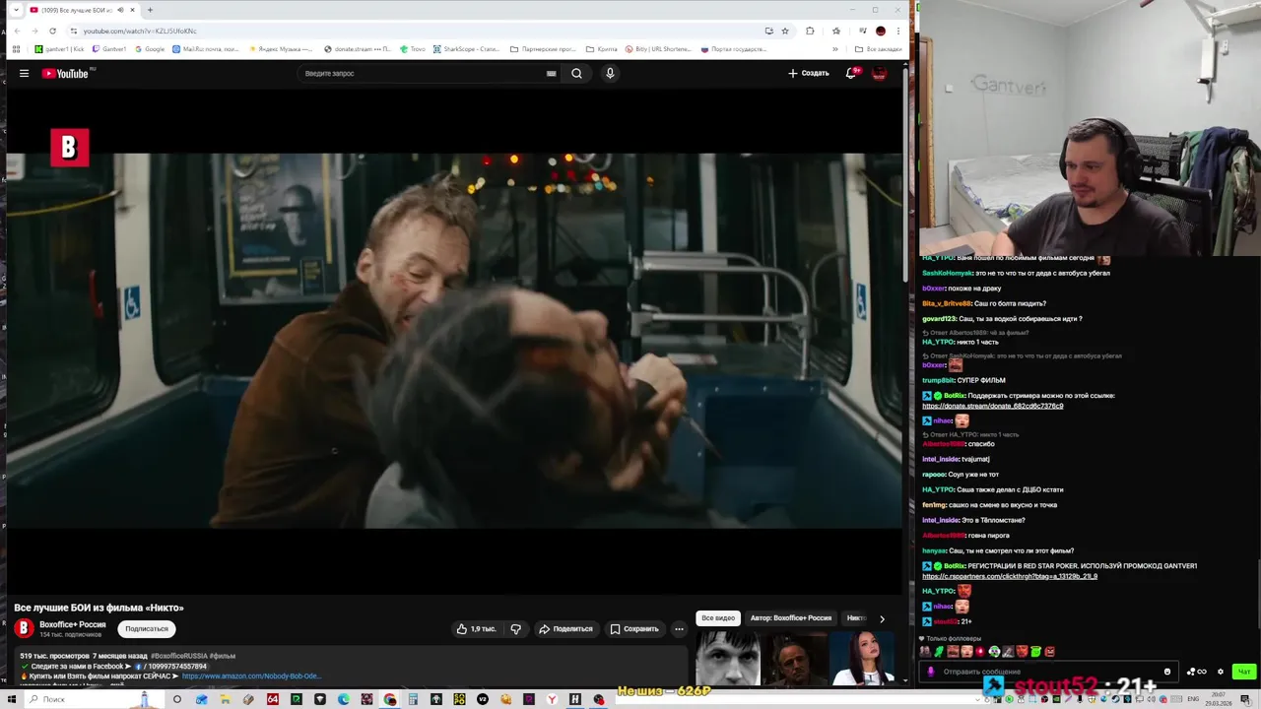The image size is (1261, 709).
Task: Open the Крипта bookmarks folder
Action: (602, 49)
